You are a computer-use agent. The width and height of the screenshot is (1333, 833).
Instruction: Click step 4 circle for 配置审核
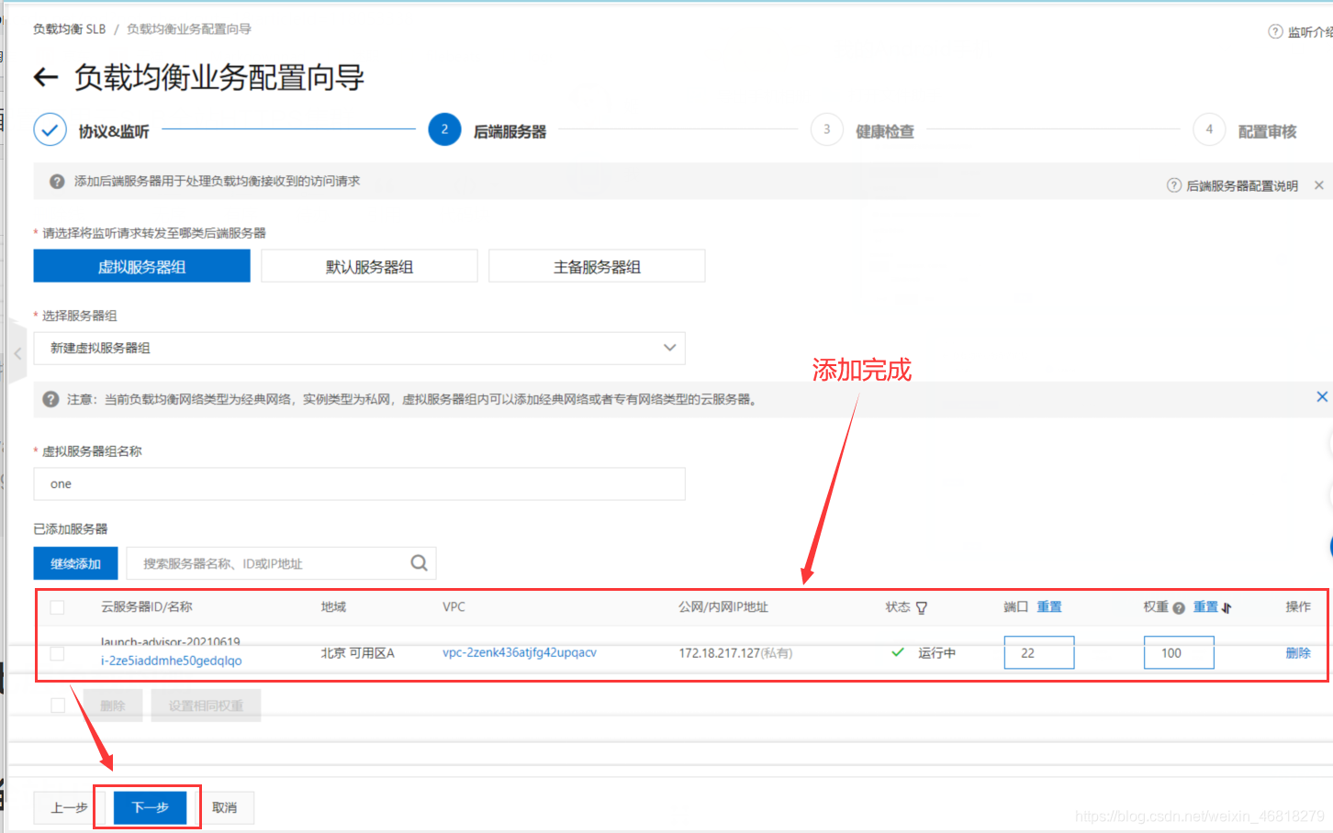coord(1209,129)
